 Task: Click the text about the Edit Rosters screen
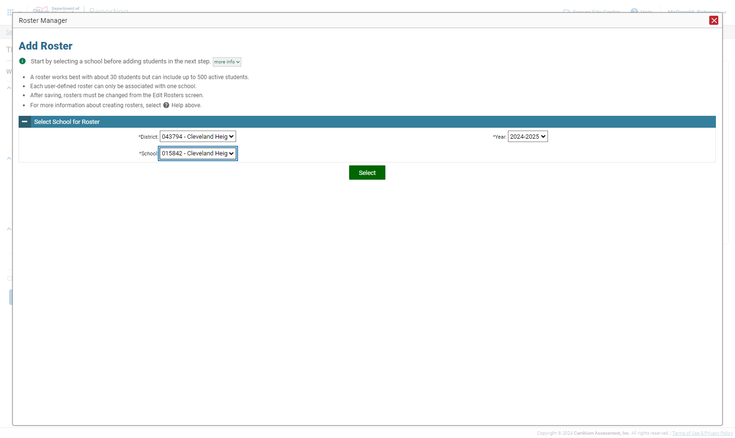(117, 95)
